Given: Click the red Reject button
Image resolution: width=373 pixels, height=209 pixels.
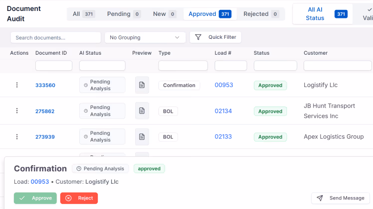Looking at the screenshot, I should click(79, 198).
